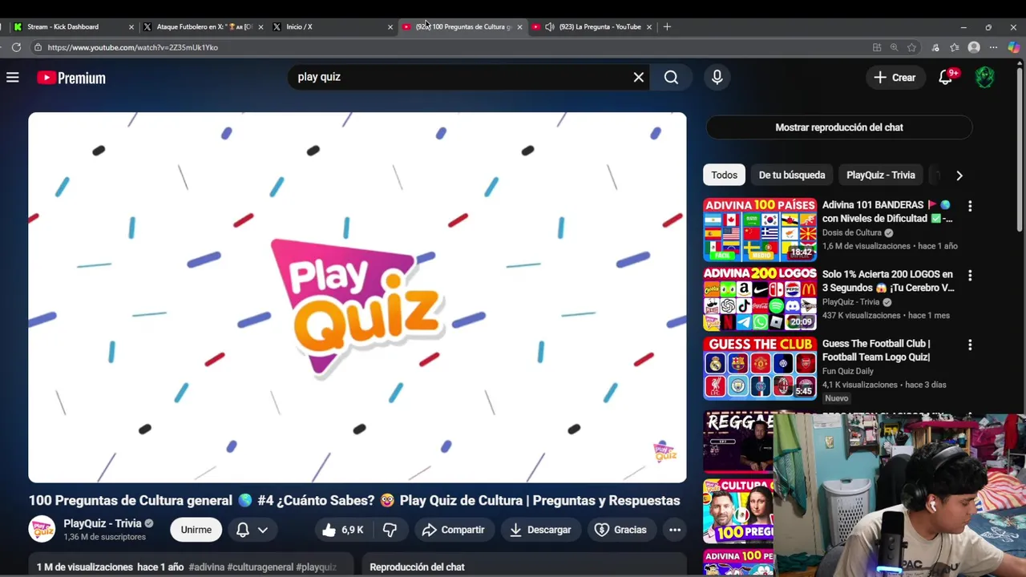The width and height of the screenshot is (1026, 577).
Task: Open the YouTube account avatar menu
Action: tap(984, 78)
